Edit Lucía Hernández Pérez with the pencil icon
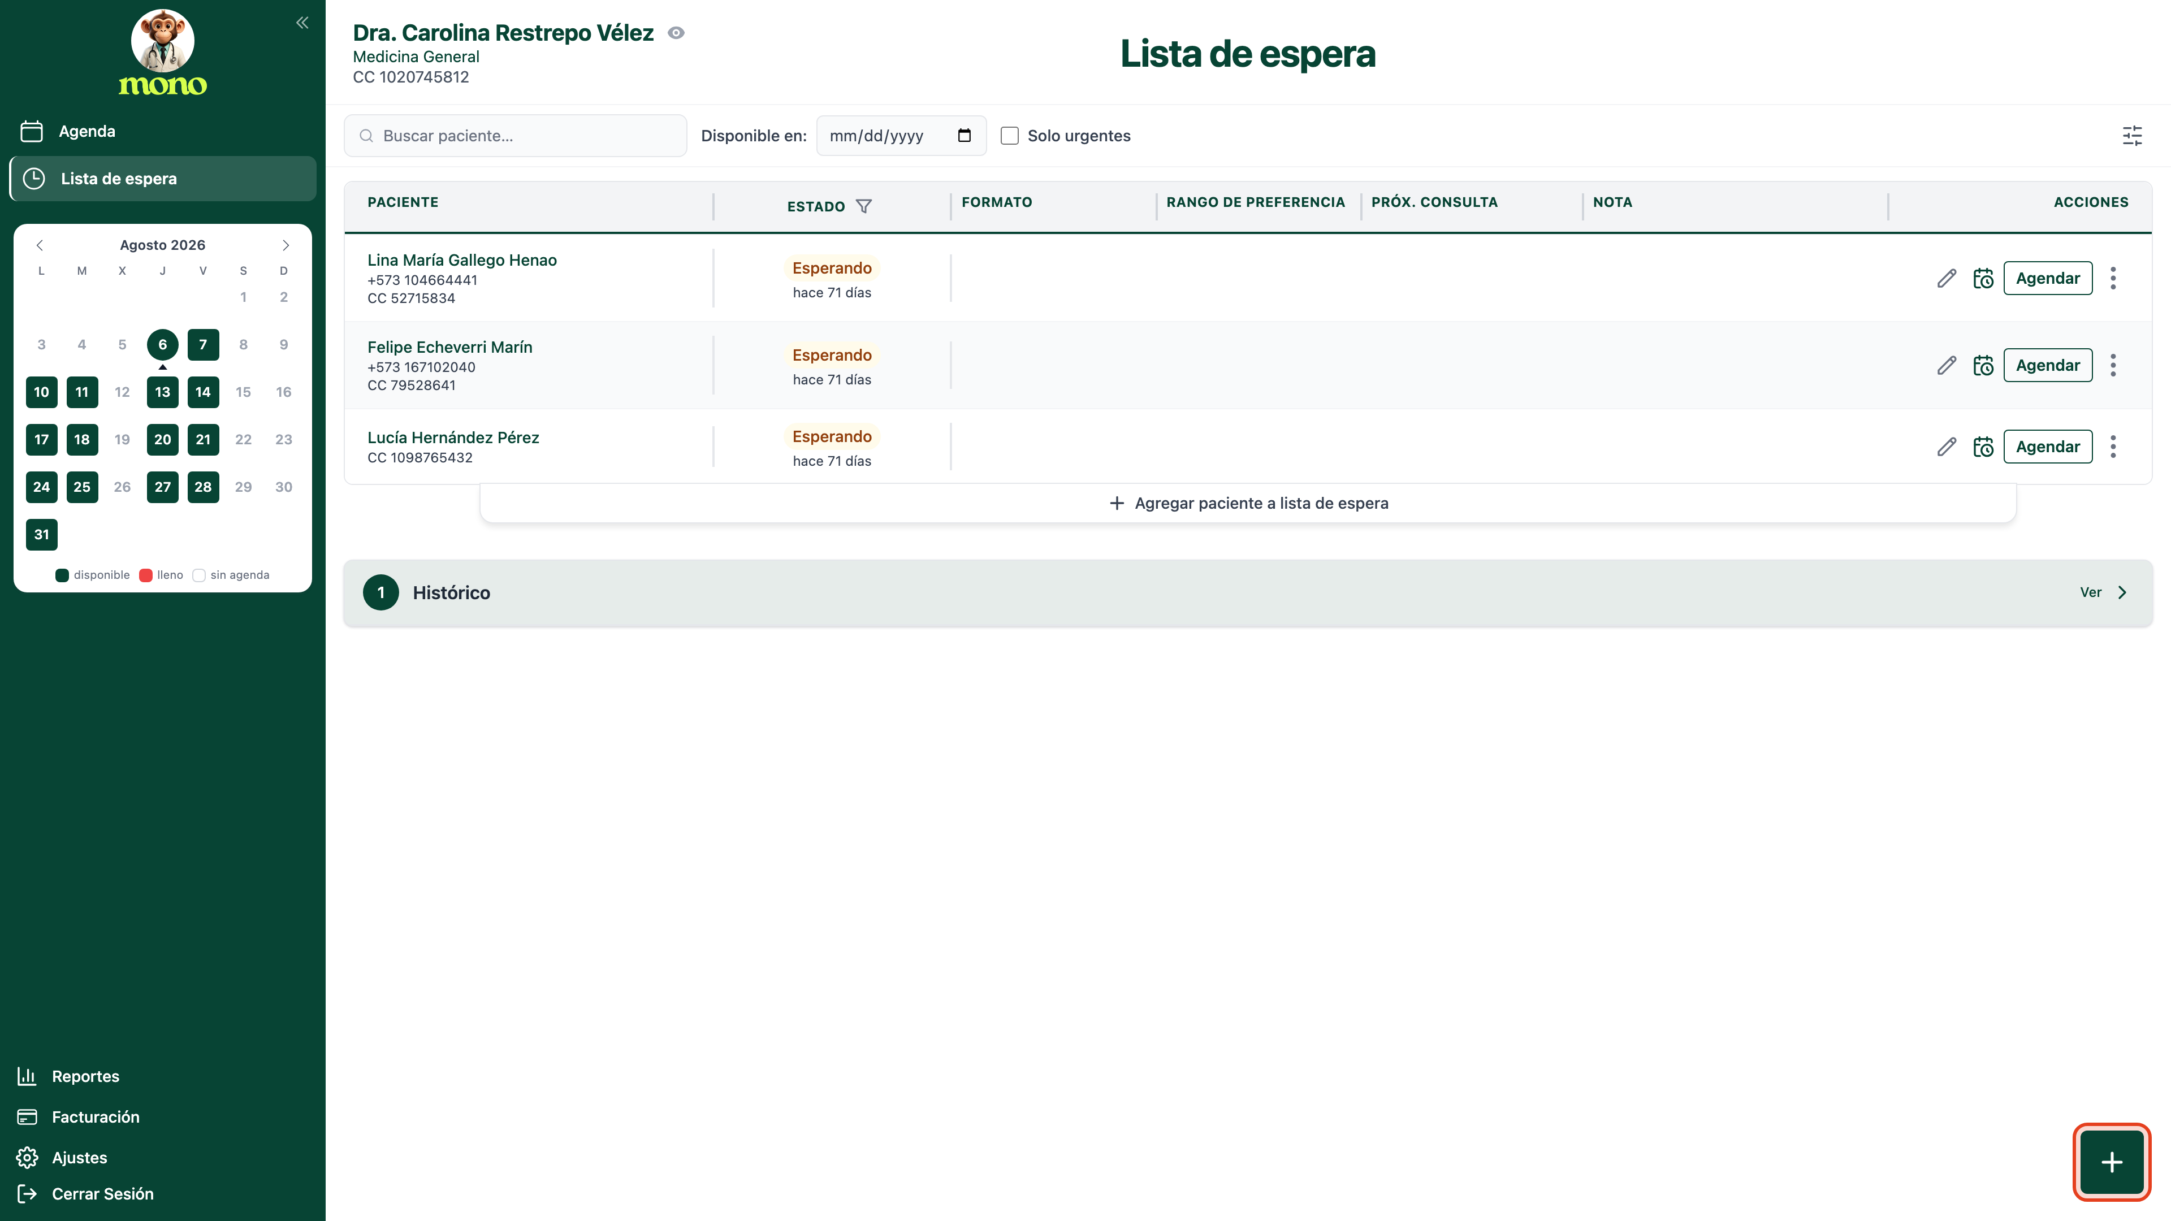 point(1946,447)
